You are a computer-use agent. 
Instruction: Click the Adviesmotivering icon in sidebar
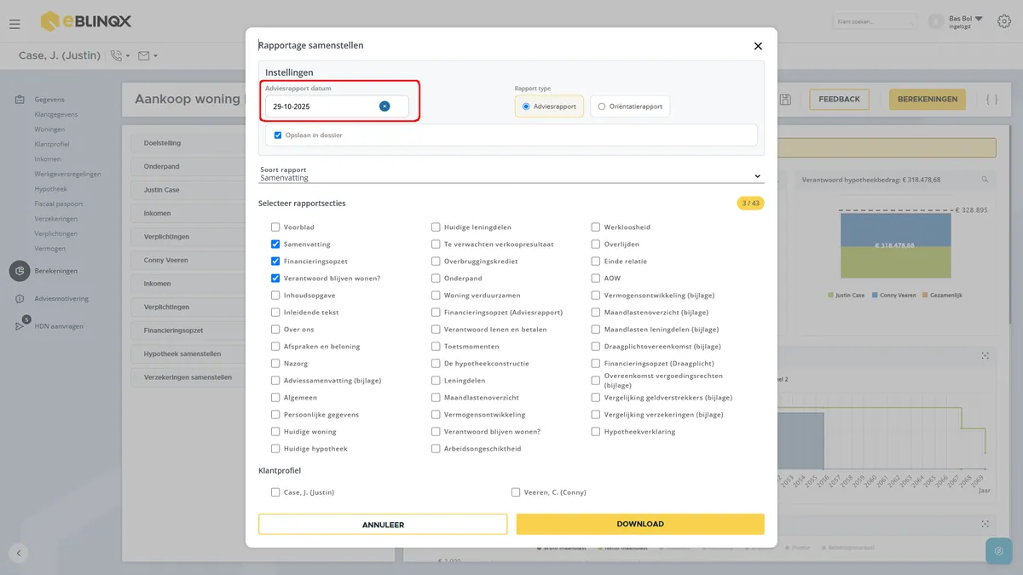coord(20,299)
